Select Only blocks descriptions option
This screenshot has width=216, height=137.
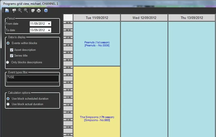[x=8, y=62]
